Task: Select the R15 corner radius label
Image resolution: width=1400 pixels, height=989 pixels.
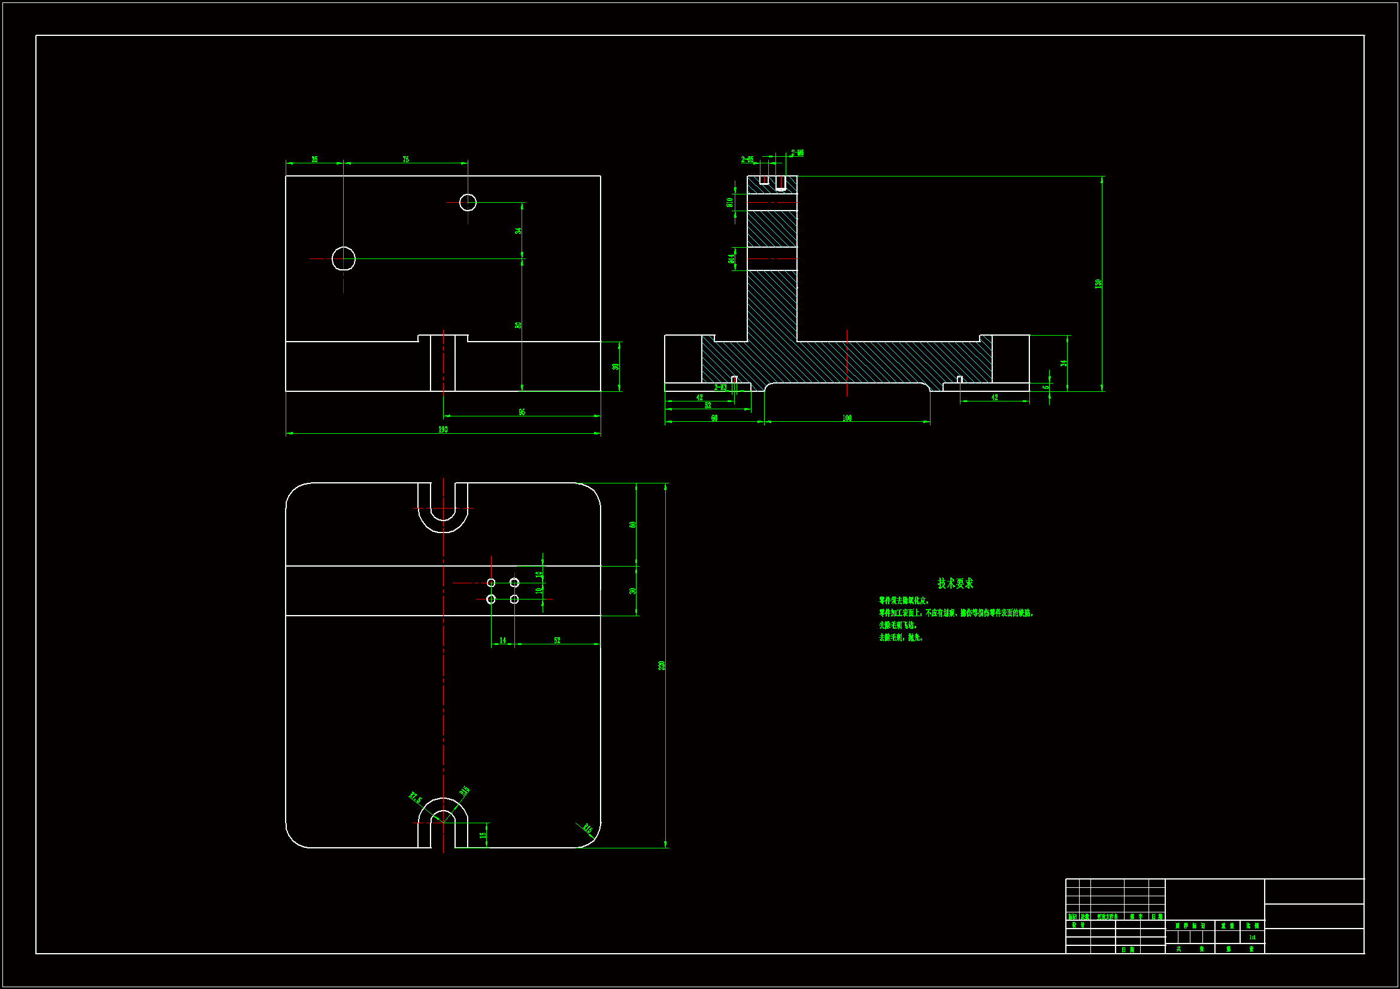Action: click(587, 829)
